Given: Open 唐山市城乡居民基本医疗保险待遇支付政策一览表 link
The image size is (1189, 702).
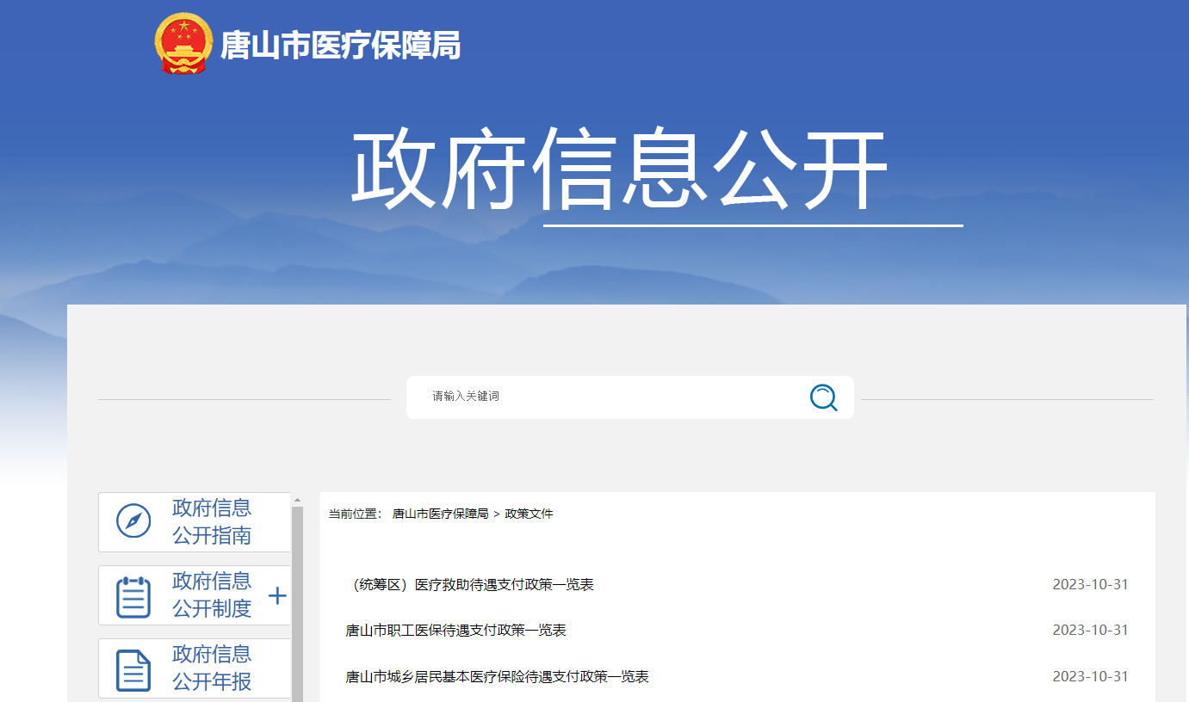Looking at the screenshot, I should 497,677.
